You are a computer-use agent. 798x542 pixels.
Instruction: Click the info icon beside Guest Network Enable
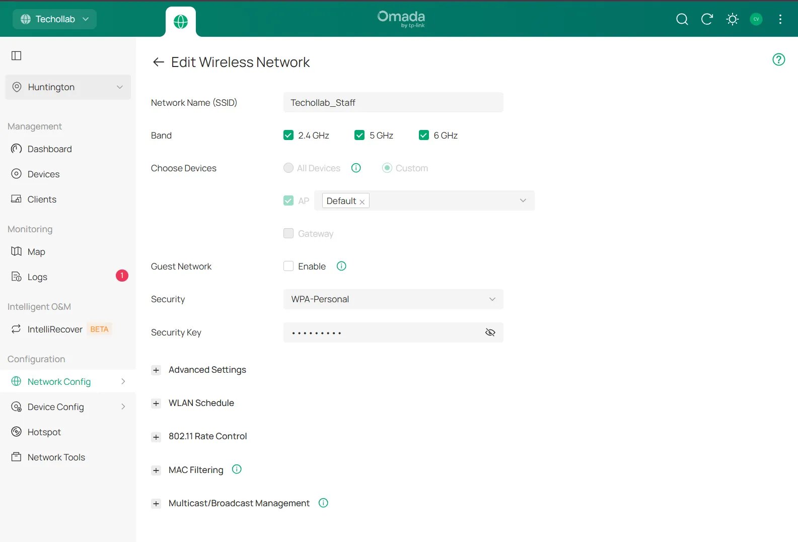click(x=341, y=266)
